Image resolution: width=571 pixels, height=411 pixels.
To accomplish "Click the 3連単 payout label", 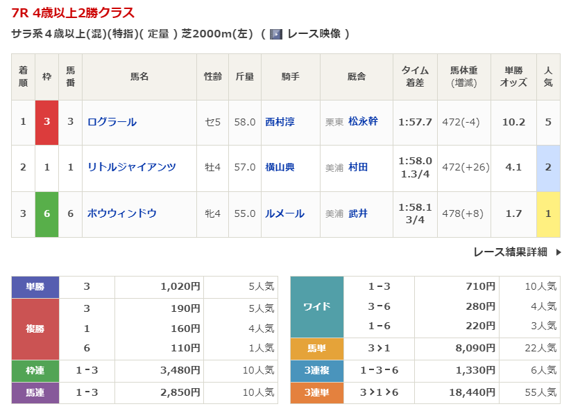I will coord(317,393).
